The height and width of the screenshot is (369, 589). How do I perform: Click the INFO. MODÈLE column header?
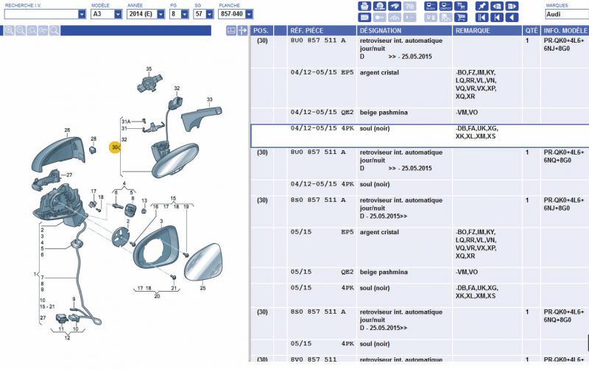point(565,30)
